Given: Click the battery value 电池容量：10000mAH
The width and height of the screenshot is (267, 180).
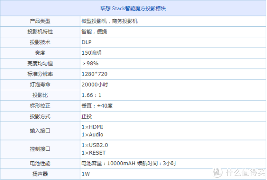Looking at the screenshot, I should click(108, 163).
